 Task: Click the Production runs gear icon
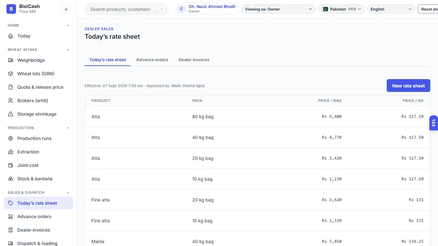tap(11, 138)
